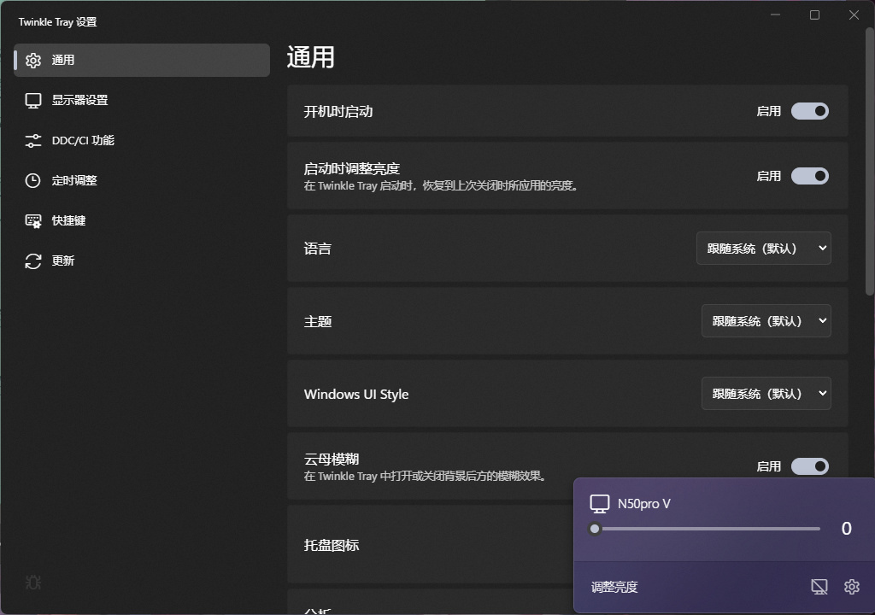Open the 语言 dropdown
The width and height of the screenshot is (875, 615).
click(x=763, y=249)
